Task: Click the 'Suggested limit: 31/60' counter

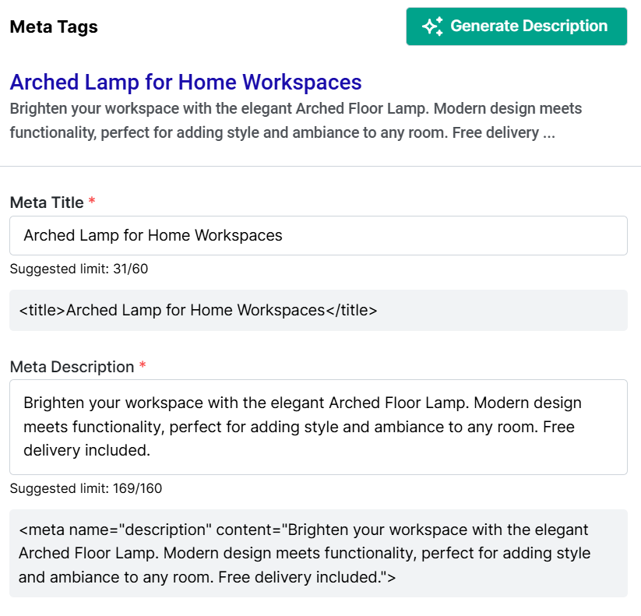Action: tap(79, 269)
